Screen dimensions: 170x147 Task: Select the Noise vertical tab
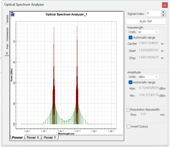(x=7, y=46)
